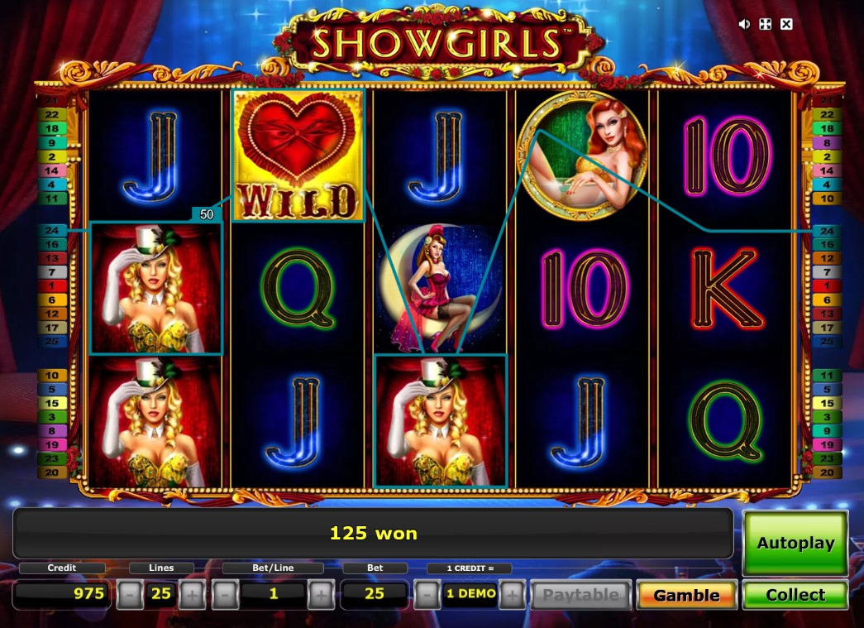Click the green Q symbol on reel two

(x=298, y=288)
